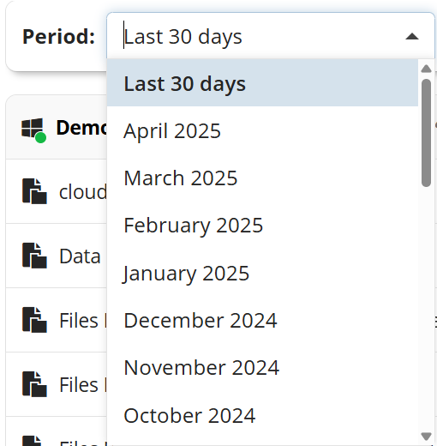The height and width of the screenshot is (446, 437).
Task: Select March 2025 period
Action: click(262, 178)
